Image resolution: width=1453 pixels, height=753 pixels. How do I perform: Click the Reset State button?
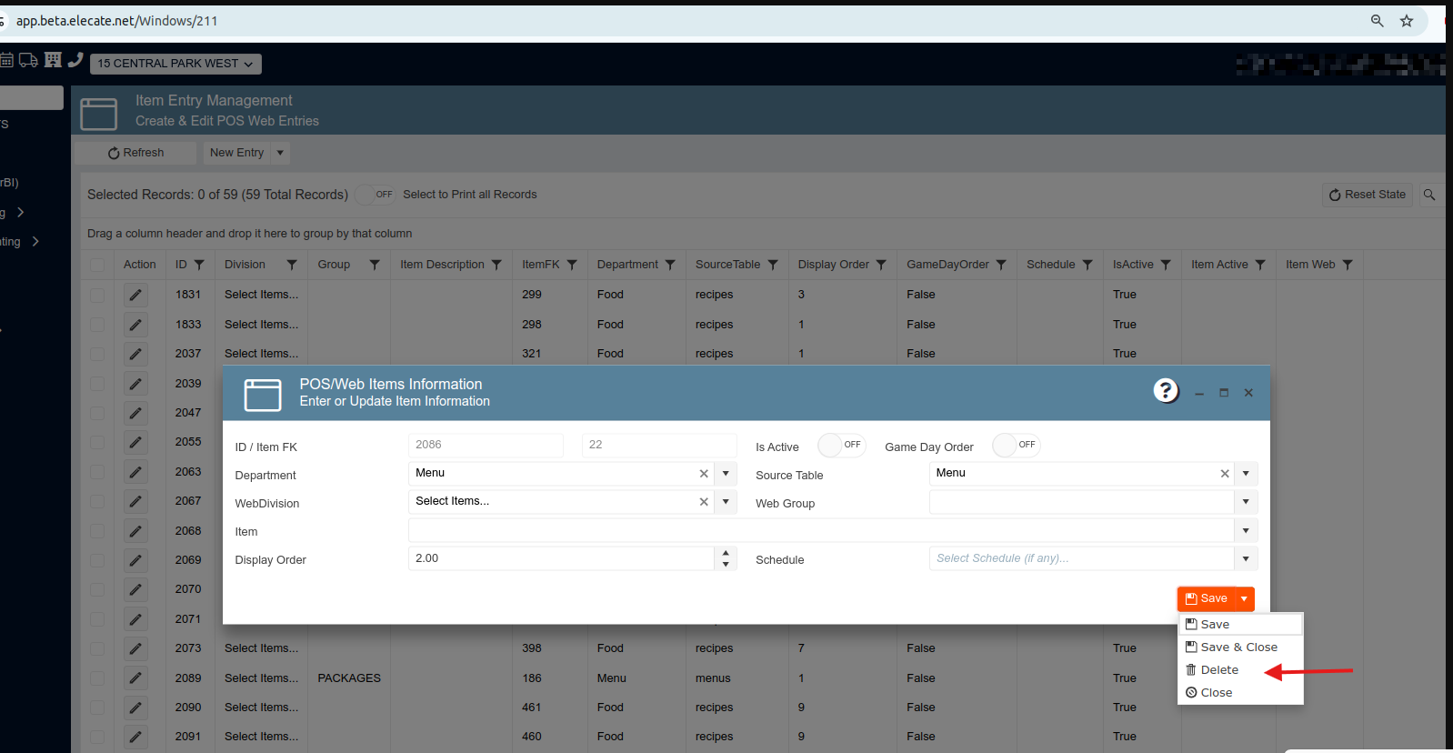(1367, 195)
